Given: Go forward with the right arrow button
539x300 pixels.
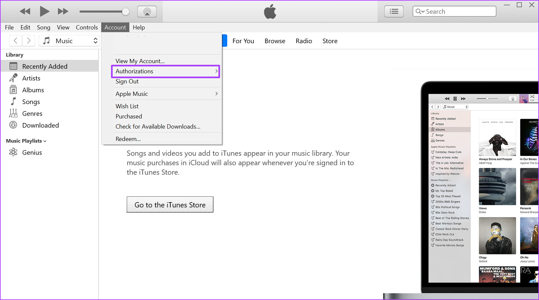Looking at the screenshot, I should [28, 41].
